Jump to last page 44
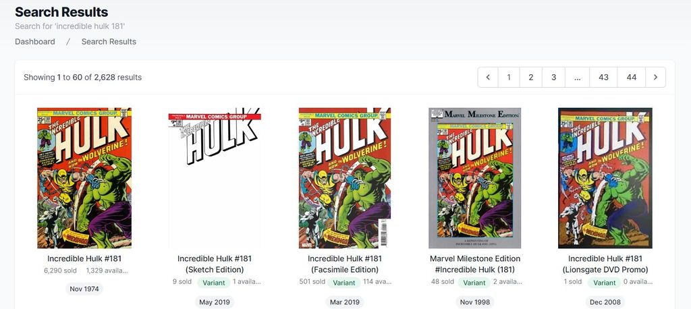The image size is (691, 309). [631, 77]
